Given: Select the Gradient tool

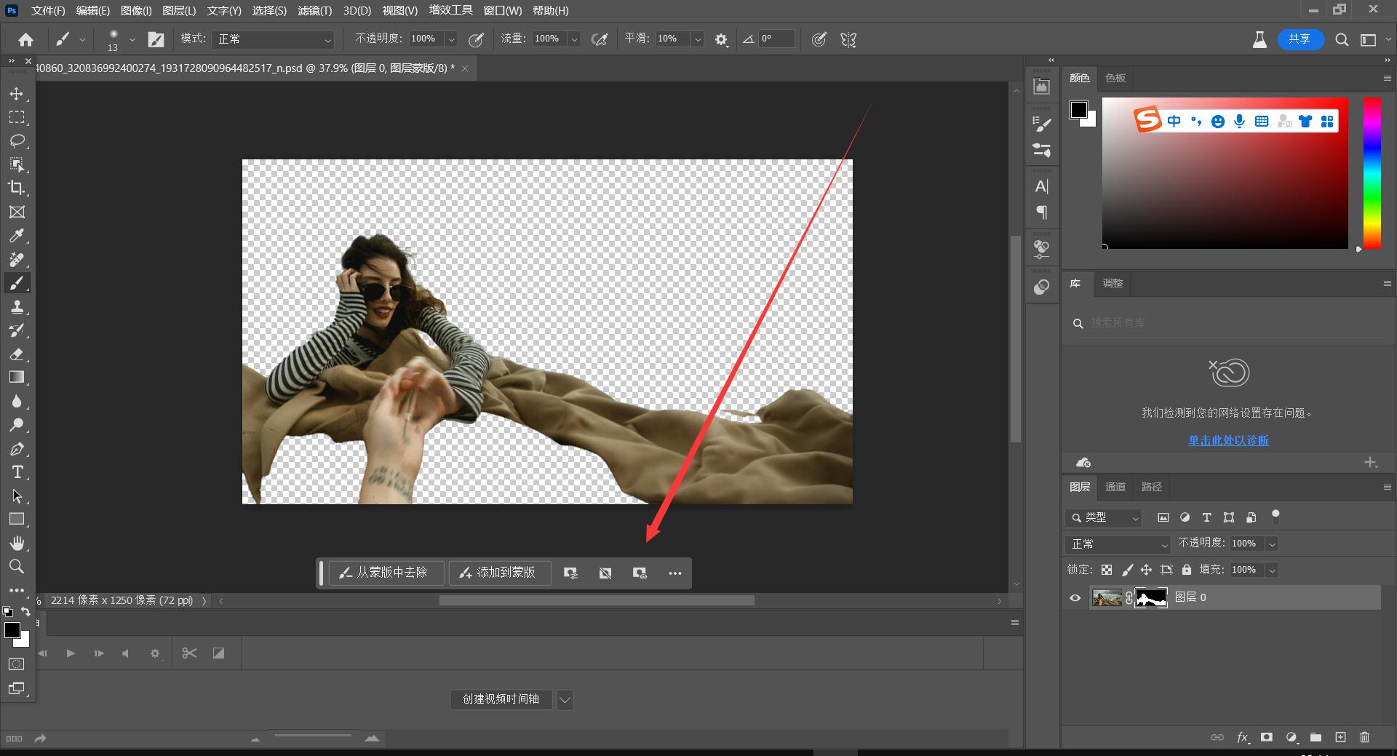Looking at the screenshot, I should click(17, 377).
